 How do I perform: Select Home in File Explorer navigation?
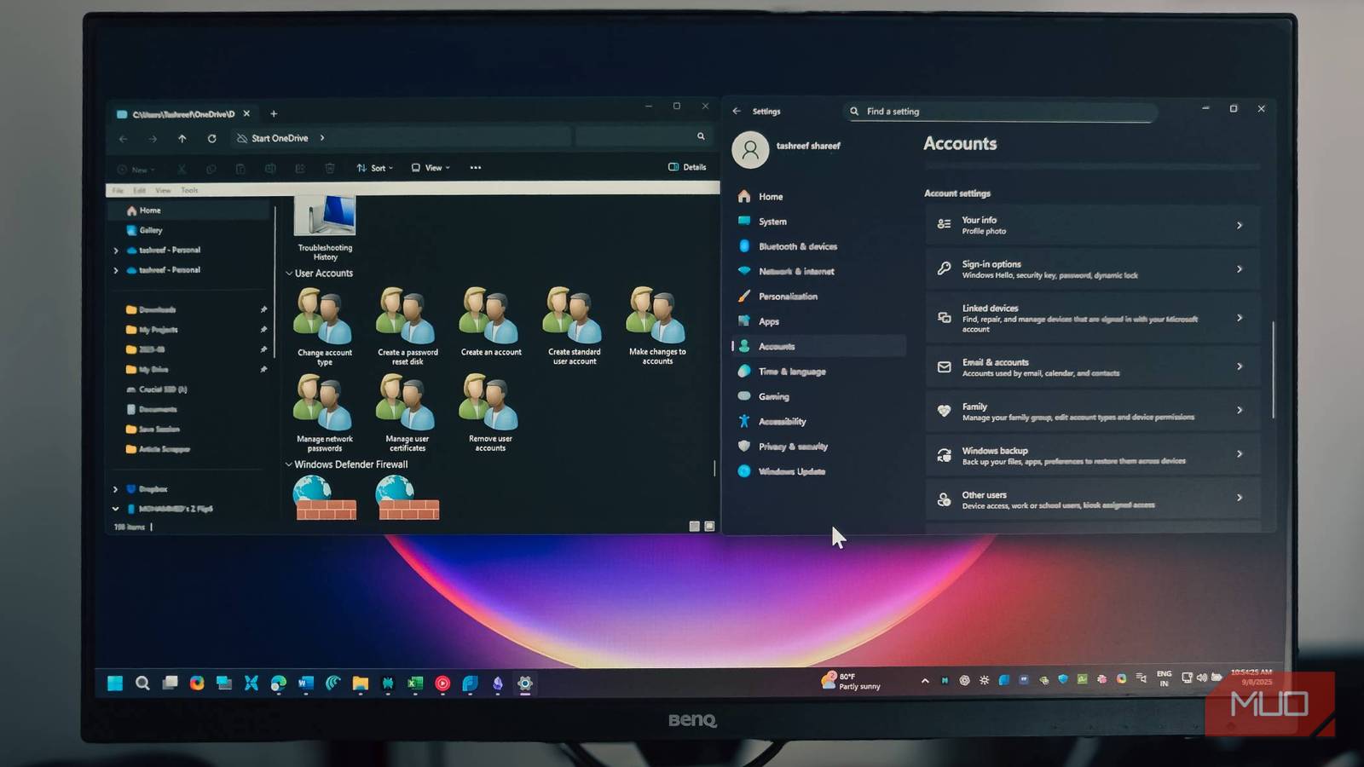click(188, 210)
